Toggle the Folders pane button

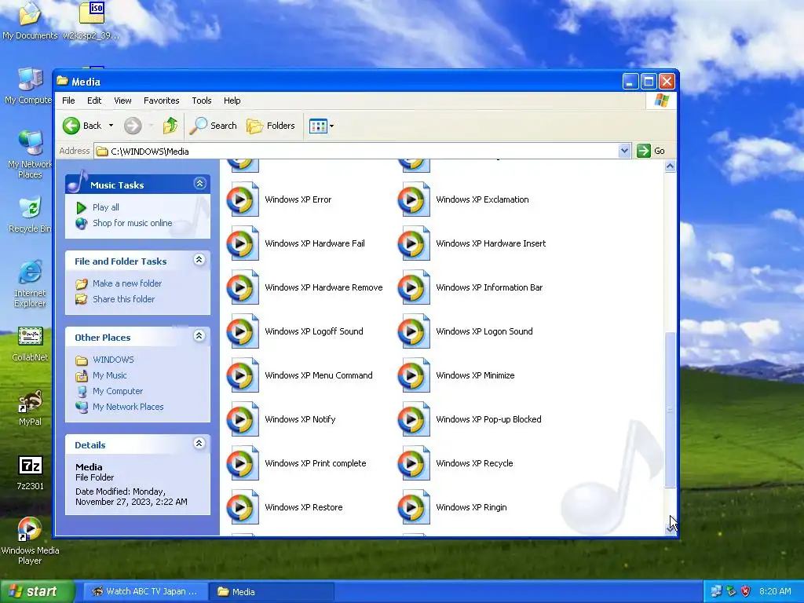coord(271,126)
